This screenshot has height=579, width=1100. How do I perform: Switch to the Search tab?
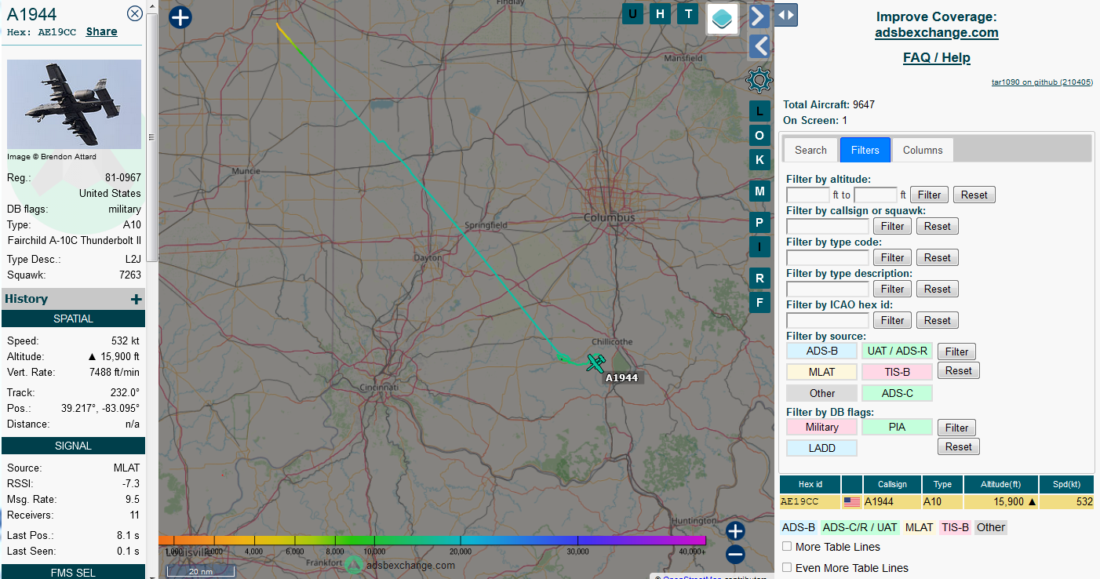pos(810,150)
